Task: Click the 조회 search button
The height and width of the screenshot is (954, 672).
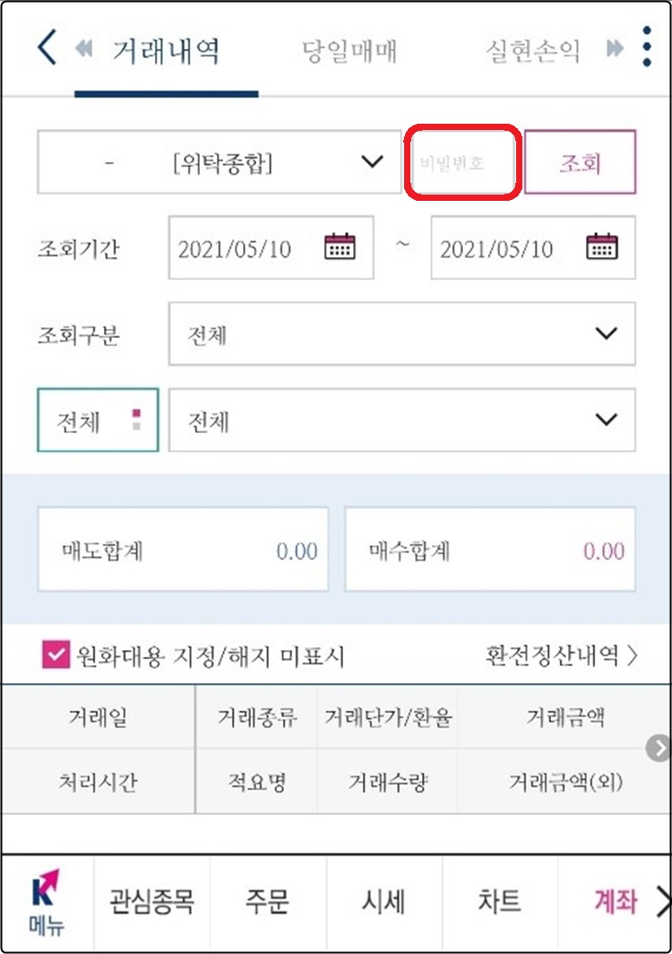Action: [x=581, y=162]
